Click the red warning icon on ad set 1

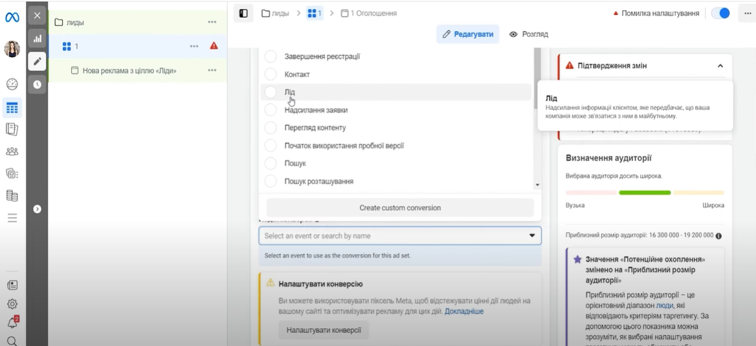point(214,46)
